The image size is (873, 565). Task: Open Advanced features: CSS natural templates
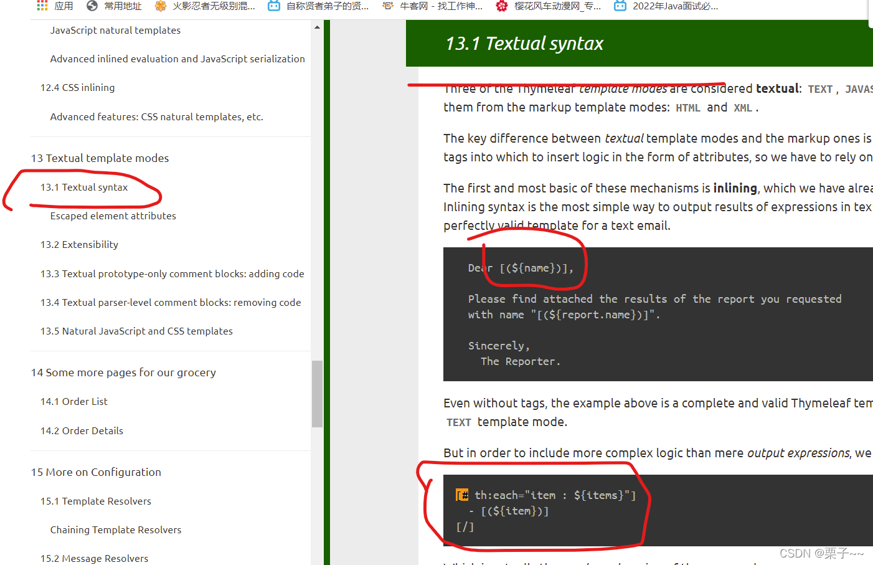[x=156, y=116]
